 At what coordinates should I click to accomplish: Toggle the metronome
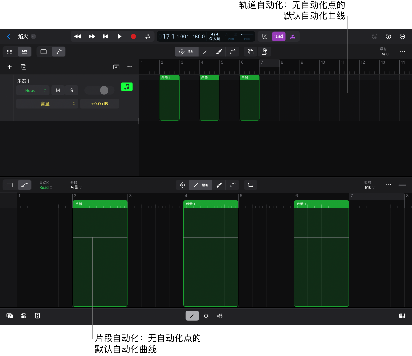pyautogui.click(x=292, y=36)
